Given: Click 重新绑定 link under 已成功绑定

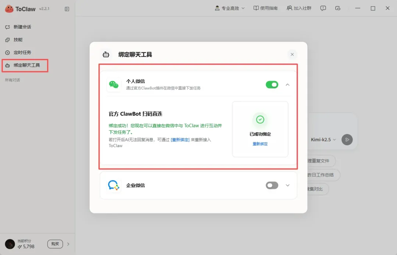Looking at the screenshot, I should [x=260, y=144].
